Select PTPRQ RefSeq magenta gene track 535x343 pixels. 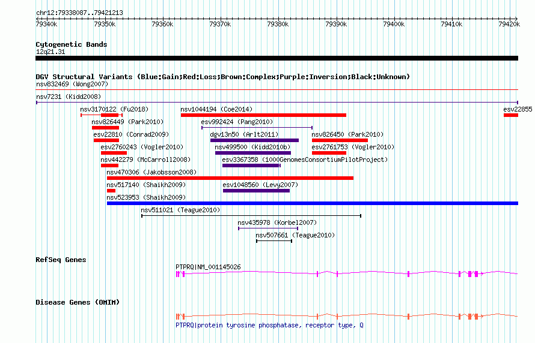[347, 273]
